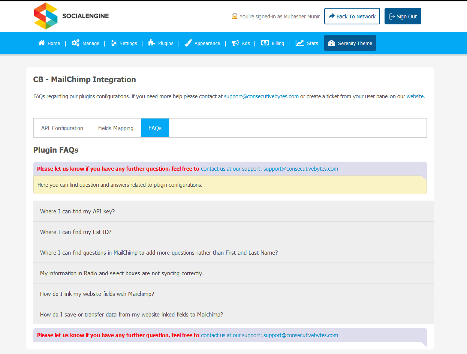This screenshot has height=354, width=467.
Task: Click the Home house icon
Action: tap(42, 43)
